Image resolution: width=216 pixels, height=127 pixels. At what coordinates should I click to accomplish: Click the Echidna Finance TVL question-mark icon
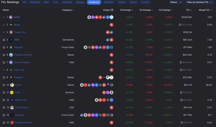click(x=182, y=123)
